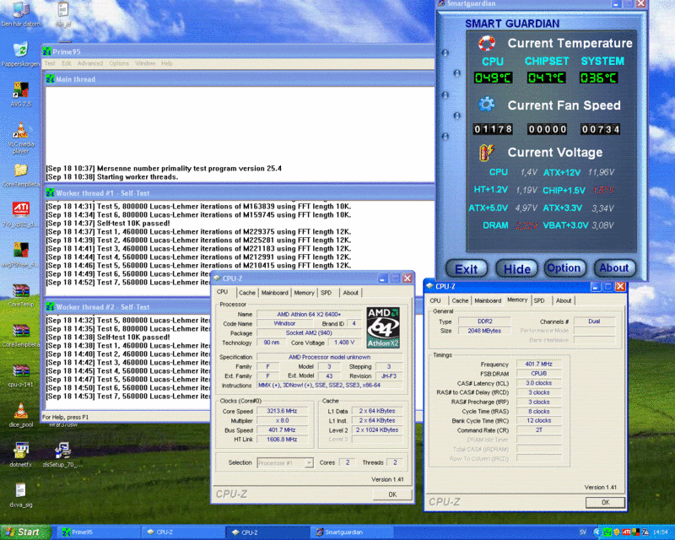This screenshot has width=675, height=540.
Task: Launch the AVG 7.5 desktop shortcut
Action: [x=20, y=90]
